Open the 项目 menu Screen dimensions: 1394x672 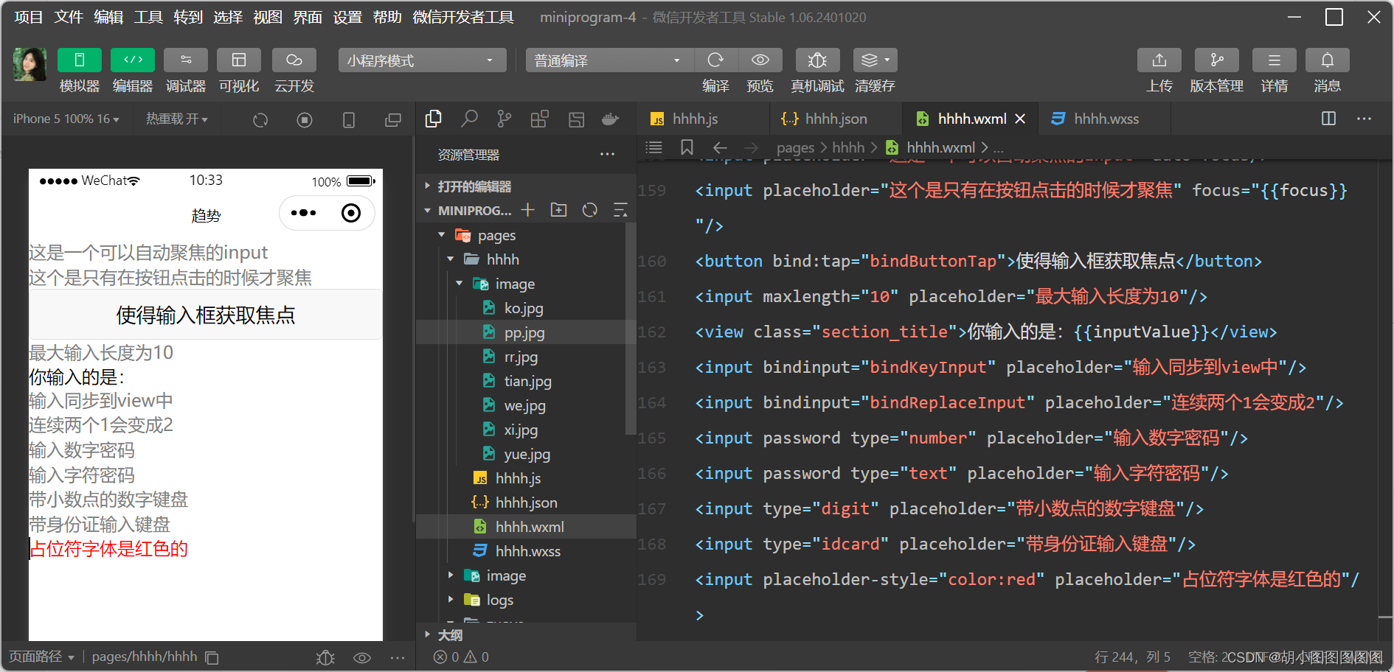tap(29, 17)
